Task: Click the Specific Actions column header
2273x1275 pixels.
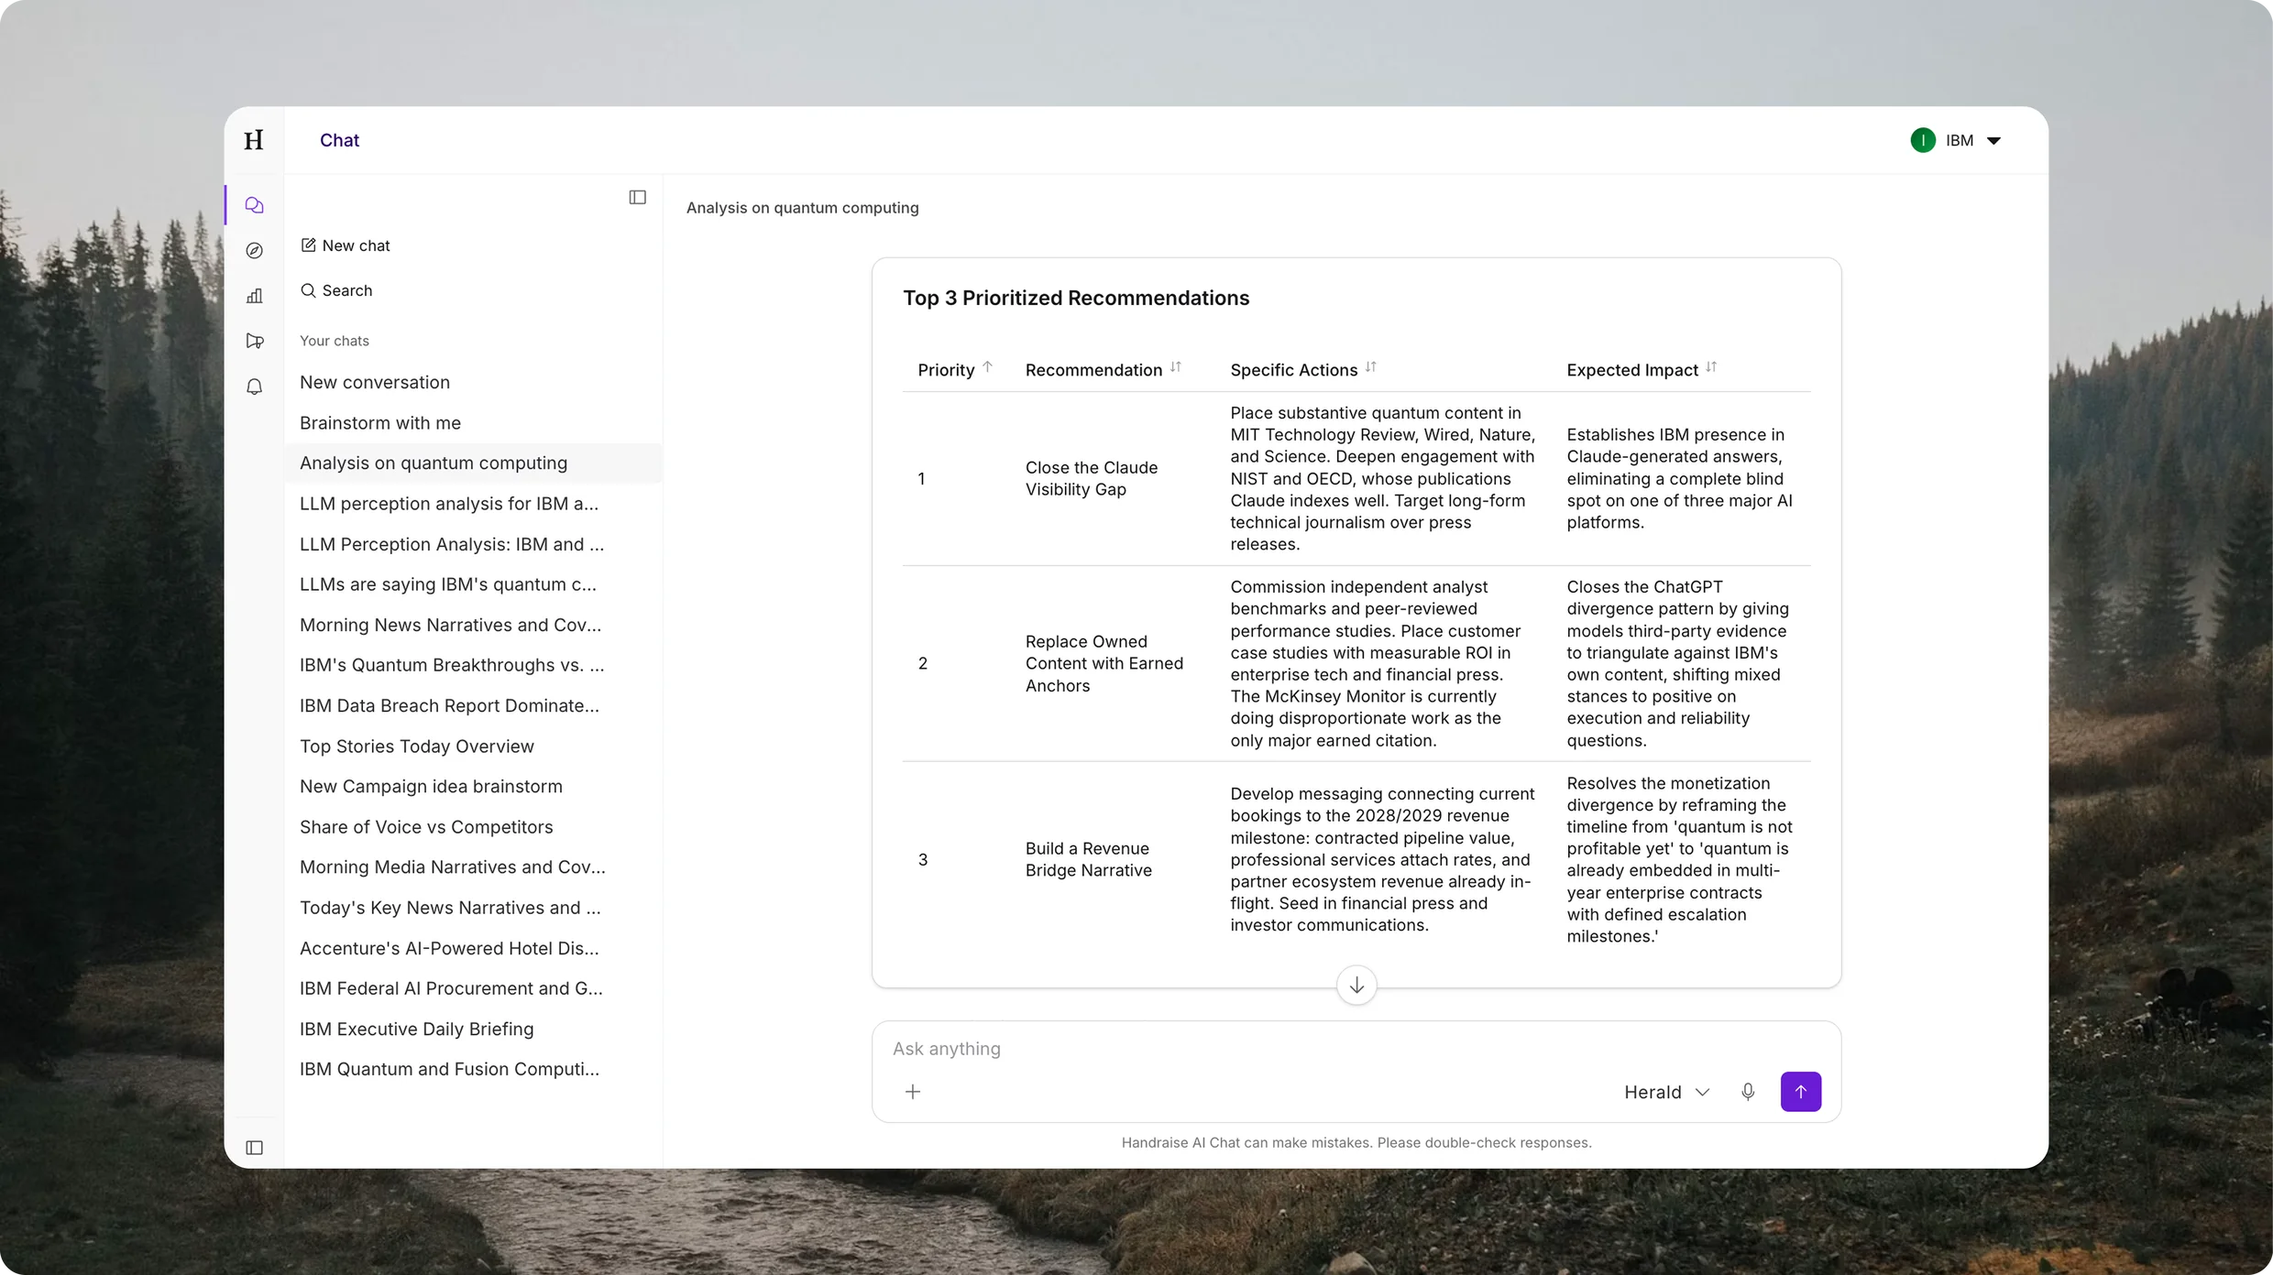Action: point(1293,369)
